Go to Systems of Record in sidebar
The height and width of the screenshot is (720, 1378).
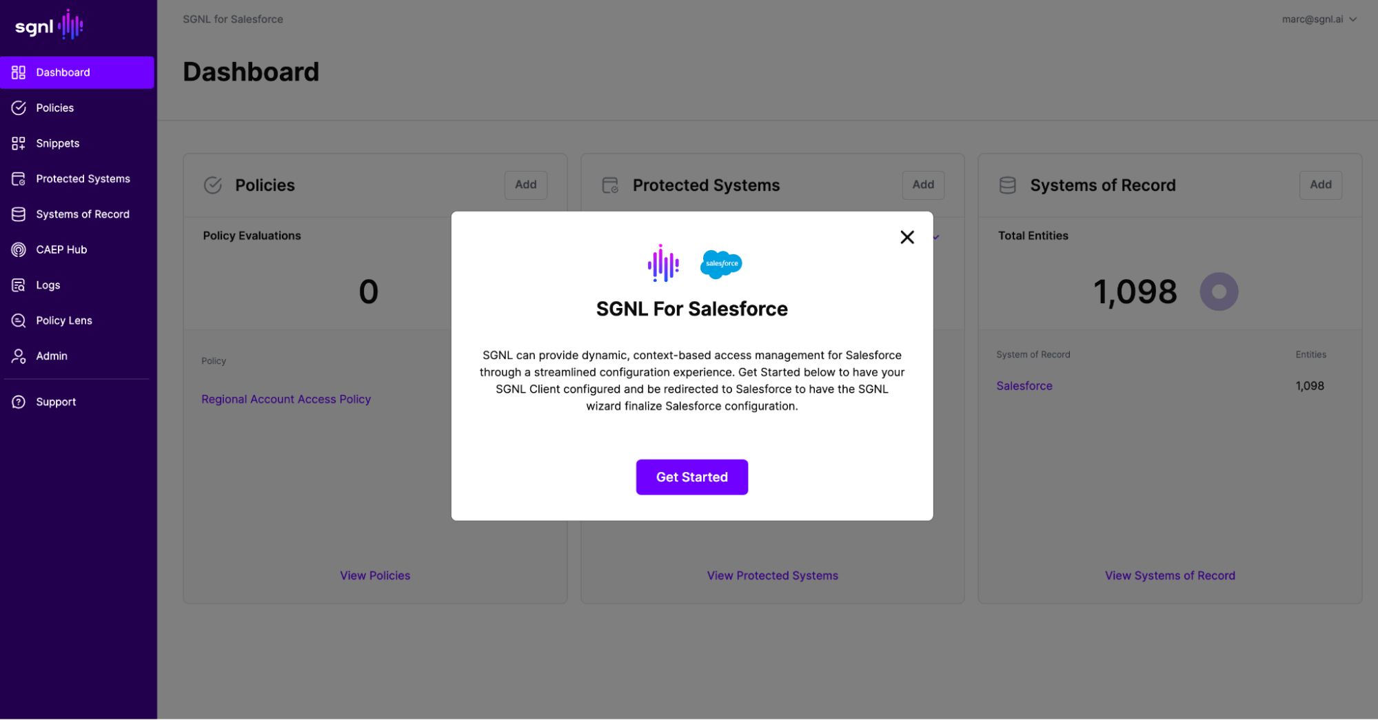[x=77, y=214]
